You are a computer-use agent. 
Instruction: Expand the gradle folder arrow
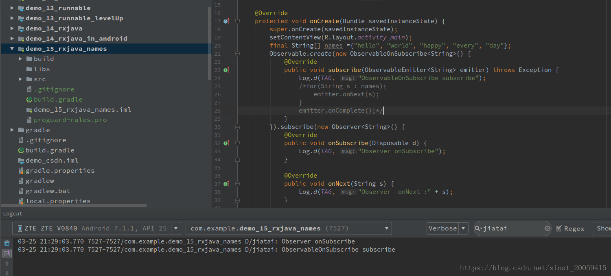pyautogui.click(x=12, y=130)
